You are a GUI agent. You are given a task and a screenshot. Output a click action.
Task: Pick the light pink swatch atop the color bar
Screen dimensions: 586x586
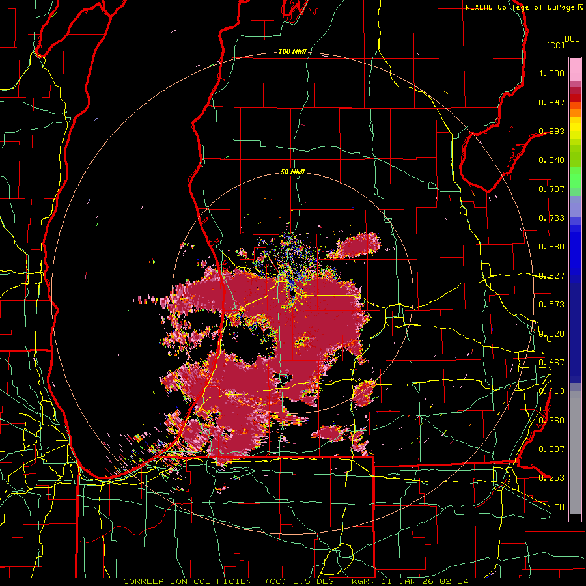point(575,69)
